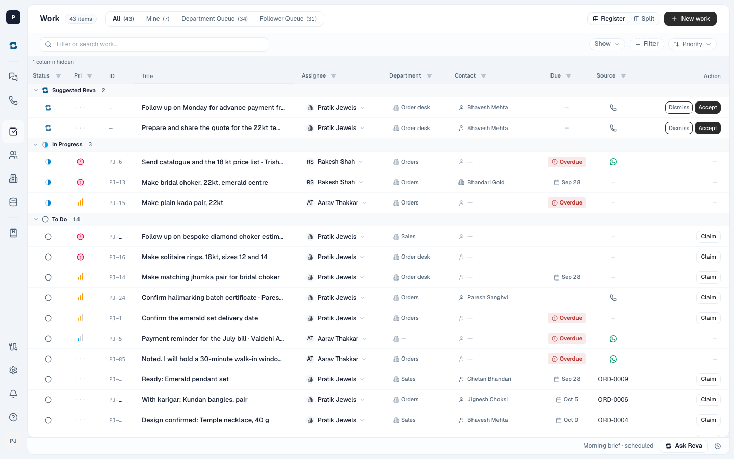
Task: Open the conversations icon in the sidebar
Action: [x=13, y=77]
